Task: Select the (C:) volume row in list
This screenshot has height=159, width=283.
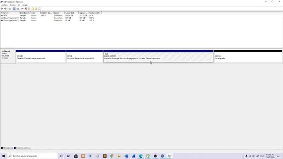Action: pos(51,15)
